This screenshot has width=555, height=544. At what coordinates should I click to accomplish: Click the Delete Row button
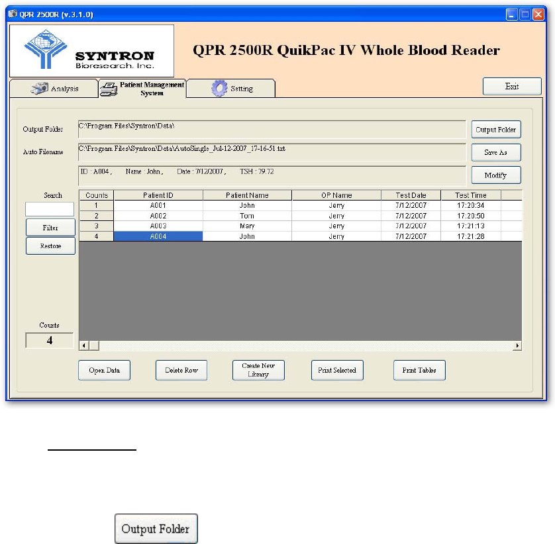click(181, 371)
